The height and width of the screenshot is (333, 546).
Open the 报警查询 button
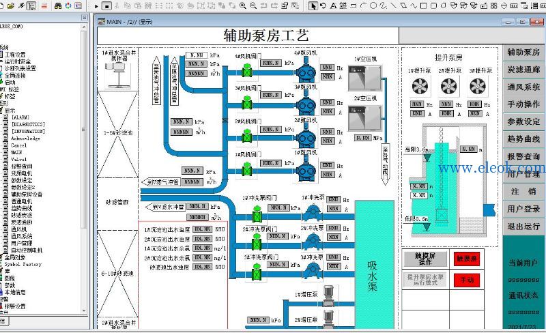(x=523, y=156)
